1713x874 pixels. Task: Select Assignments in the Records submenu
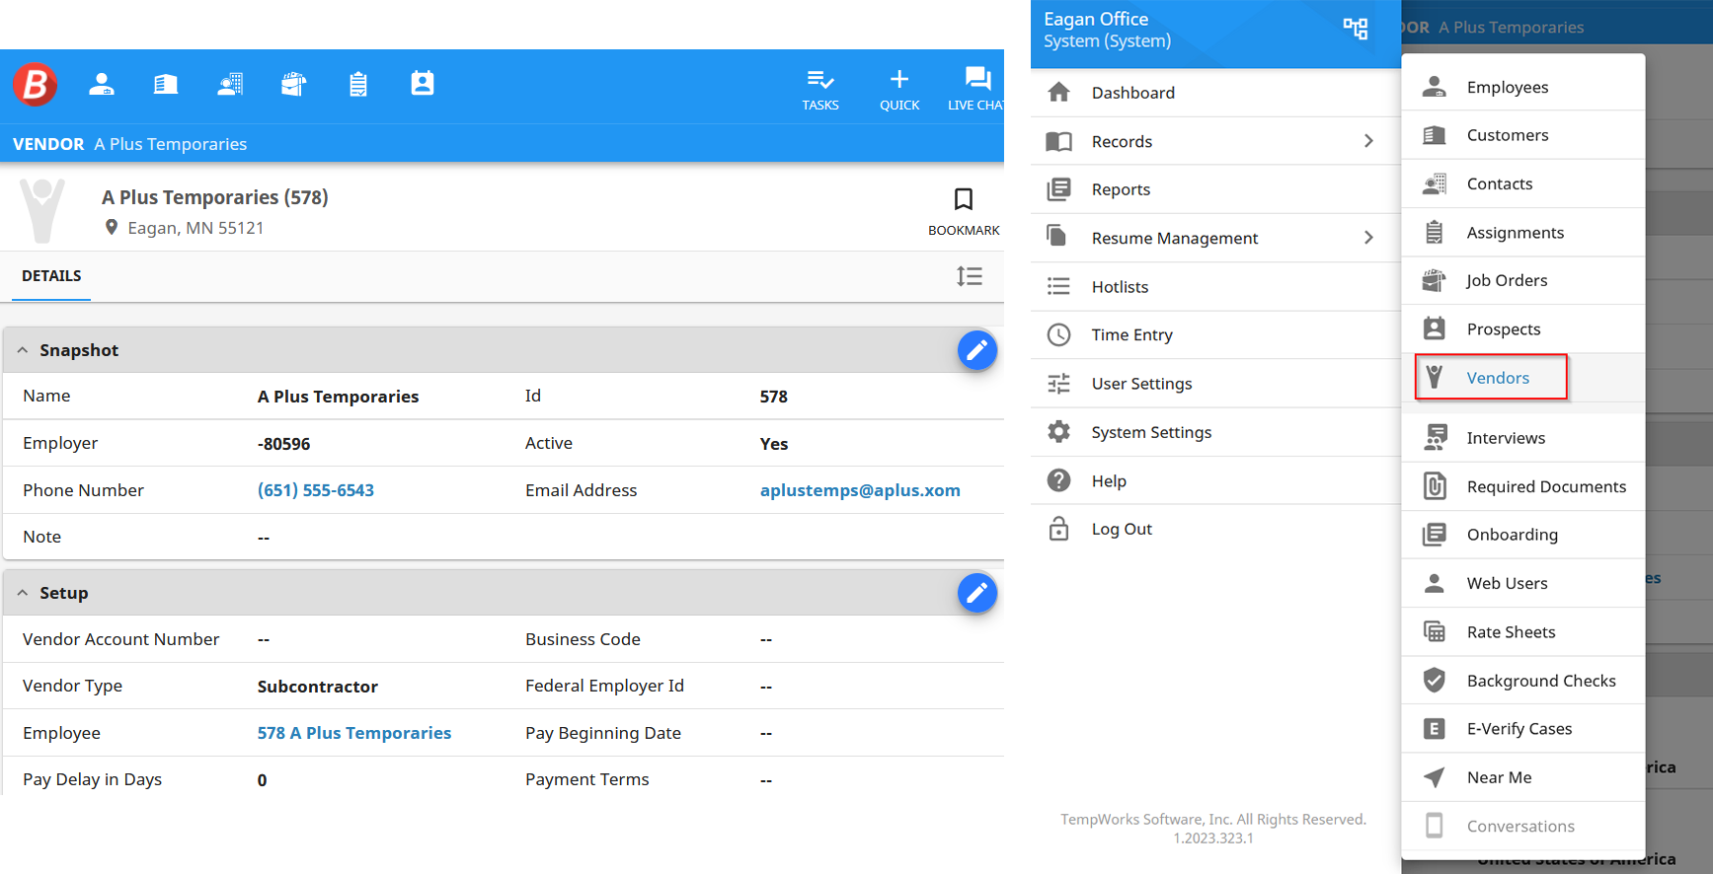[x=1523, y=233]
